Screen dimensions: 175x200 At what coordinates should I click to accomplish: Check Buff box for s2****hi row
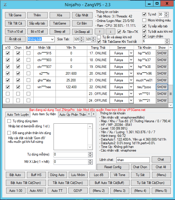tap(28, 73)
